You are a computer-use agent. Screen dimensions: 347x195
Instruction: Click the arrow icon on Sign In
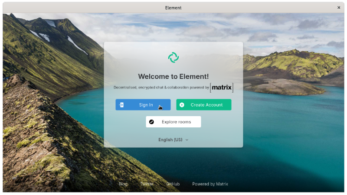[x=122, y=105]
